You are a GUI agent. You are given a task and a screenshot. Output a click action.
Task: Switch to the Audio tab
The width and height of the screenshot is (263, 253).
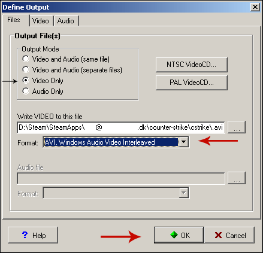point(66,21)
